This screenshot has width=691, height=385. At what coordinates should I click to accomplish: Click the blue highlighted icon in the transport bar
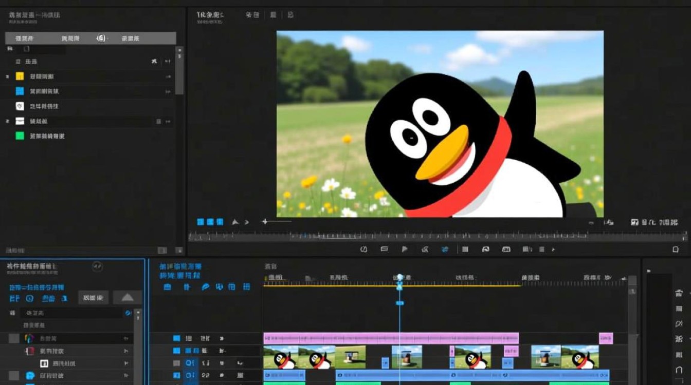point(445,249)
